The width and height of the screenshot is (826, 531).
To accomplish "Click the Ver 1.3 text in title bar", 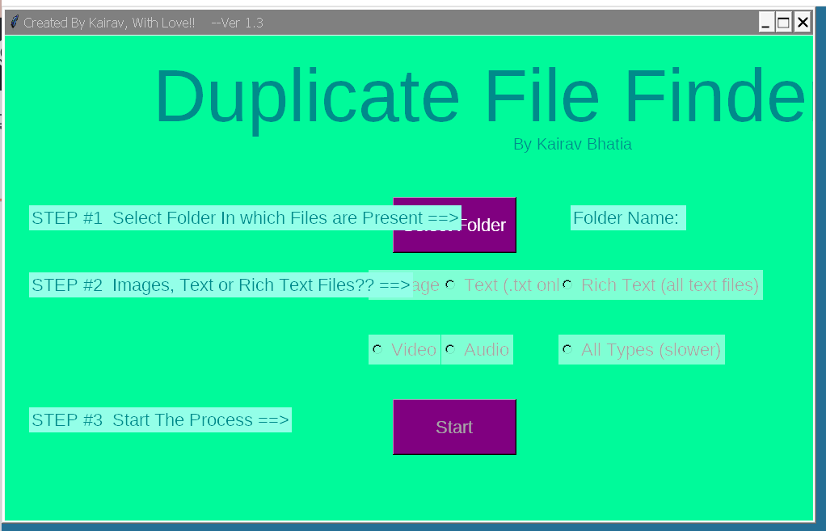I will (x=238, y=23).
